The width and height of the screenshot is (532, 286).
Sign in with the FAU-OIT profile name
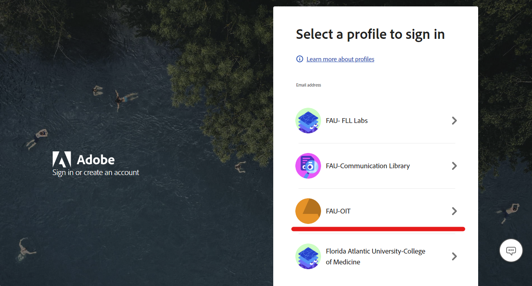coord(338,211)
